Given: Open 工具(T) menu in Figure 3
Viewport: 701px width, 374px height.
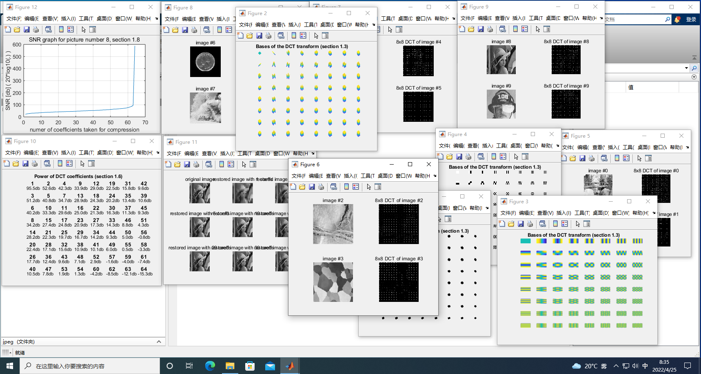Looking at the screenshot, I should (582, 213).
